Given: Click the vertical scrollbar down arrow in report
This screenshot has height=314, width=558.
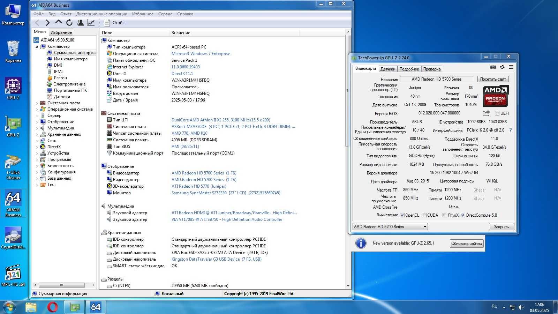Looking at the screenshot, I should [348, 286].
